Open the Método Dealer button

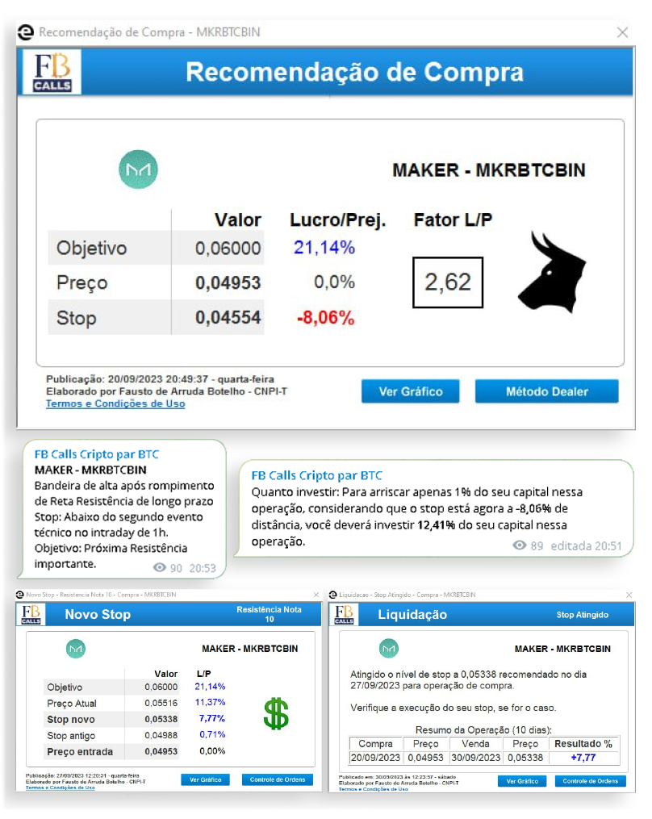[x=546, y=391]
